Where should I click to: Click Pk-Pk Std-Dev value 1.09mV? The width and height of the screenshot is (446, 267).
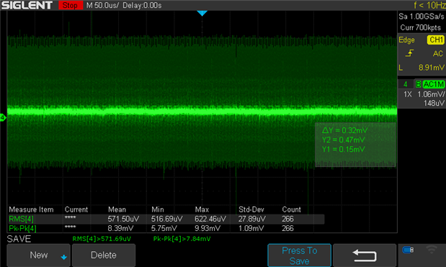251,228
